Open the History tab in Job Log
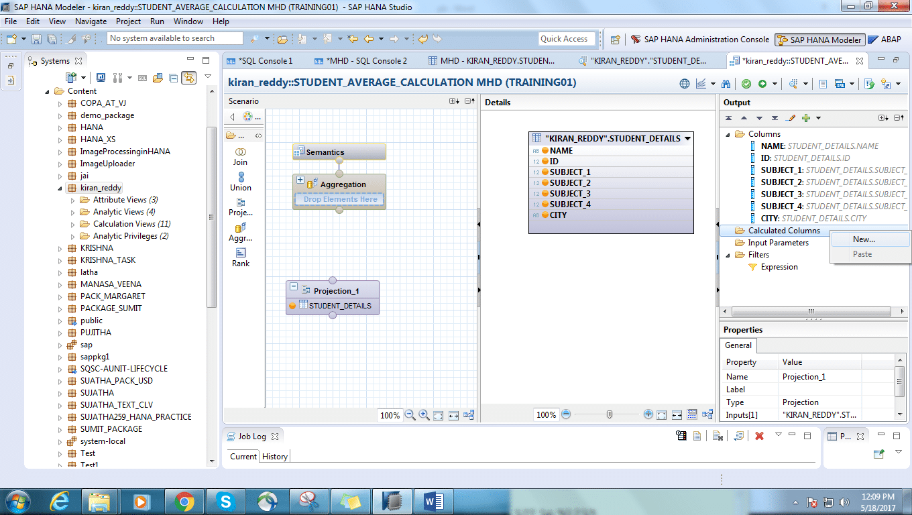Viewport: 912px width, 515px height. [275, 457]
